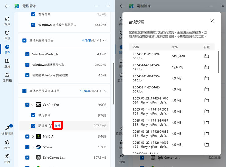Open folder for 2025_03_22_1742621660 log
Viewport: 226px width, 167px height.
point(206,100)
